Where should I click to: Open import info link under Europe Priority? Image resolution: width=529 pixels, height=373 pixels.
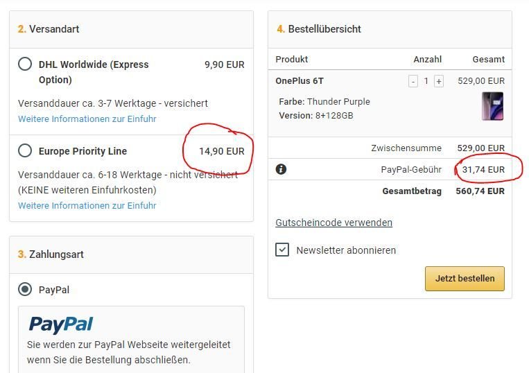pyautogui.click(x=87, y=205)
